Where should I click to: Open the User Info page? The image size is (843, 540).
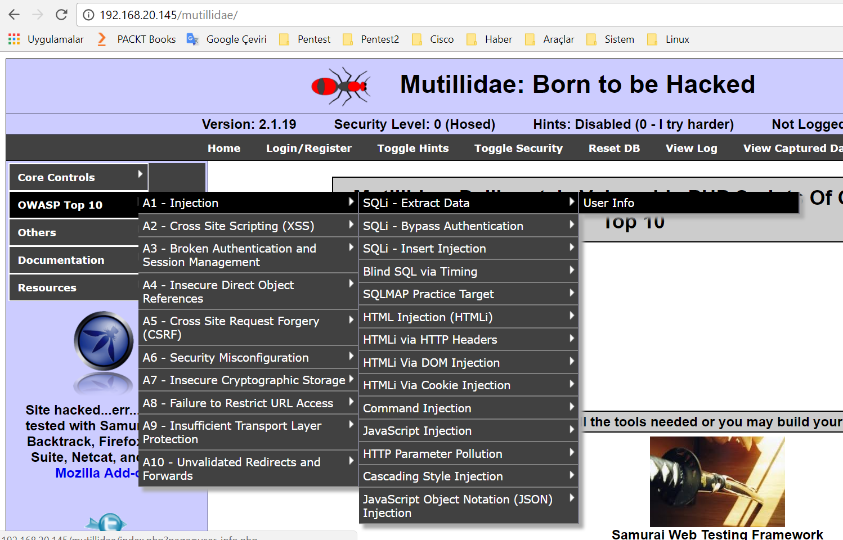pos(689,203)
